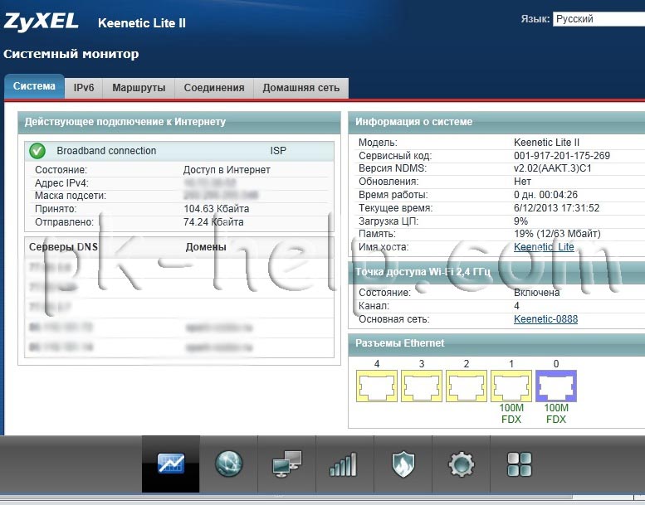
Task: Open the Wi-Fi signal bars icon
Action: (x=344, y=464)
